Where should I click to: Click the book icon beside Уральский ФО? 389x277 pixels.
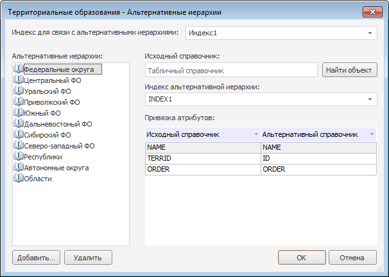tap(17, 91)
